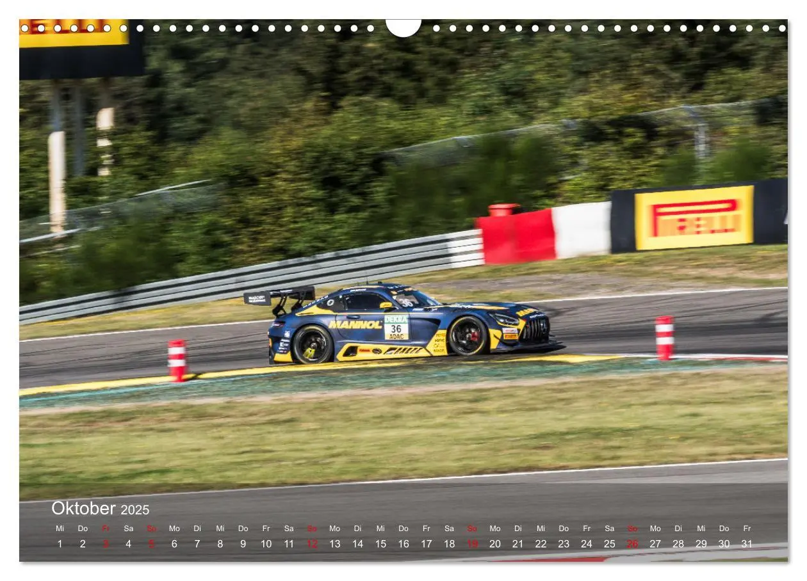Viewport: 807px width, 581px height.
Task: Select the 17th of October
Action: 427,544
